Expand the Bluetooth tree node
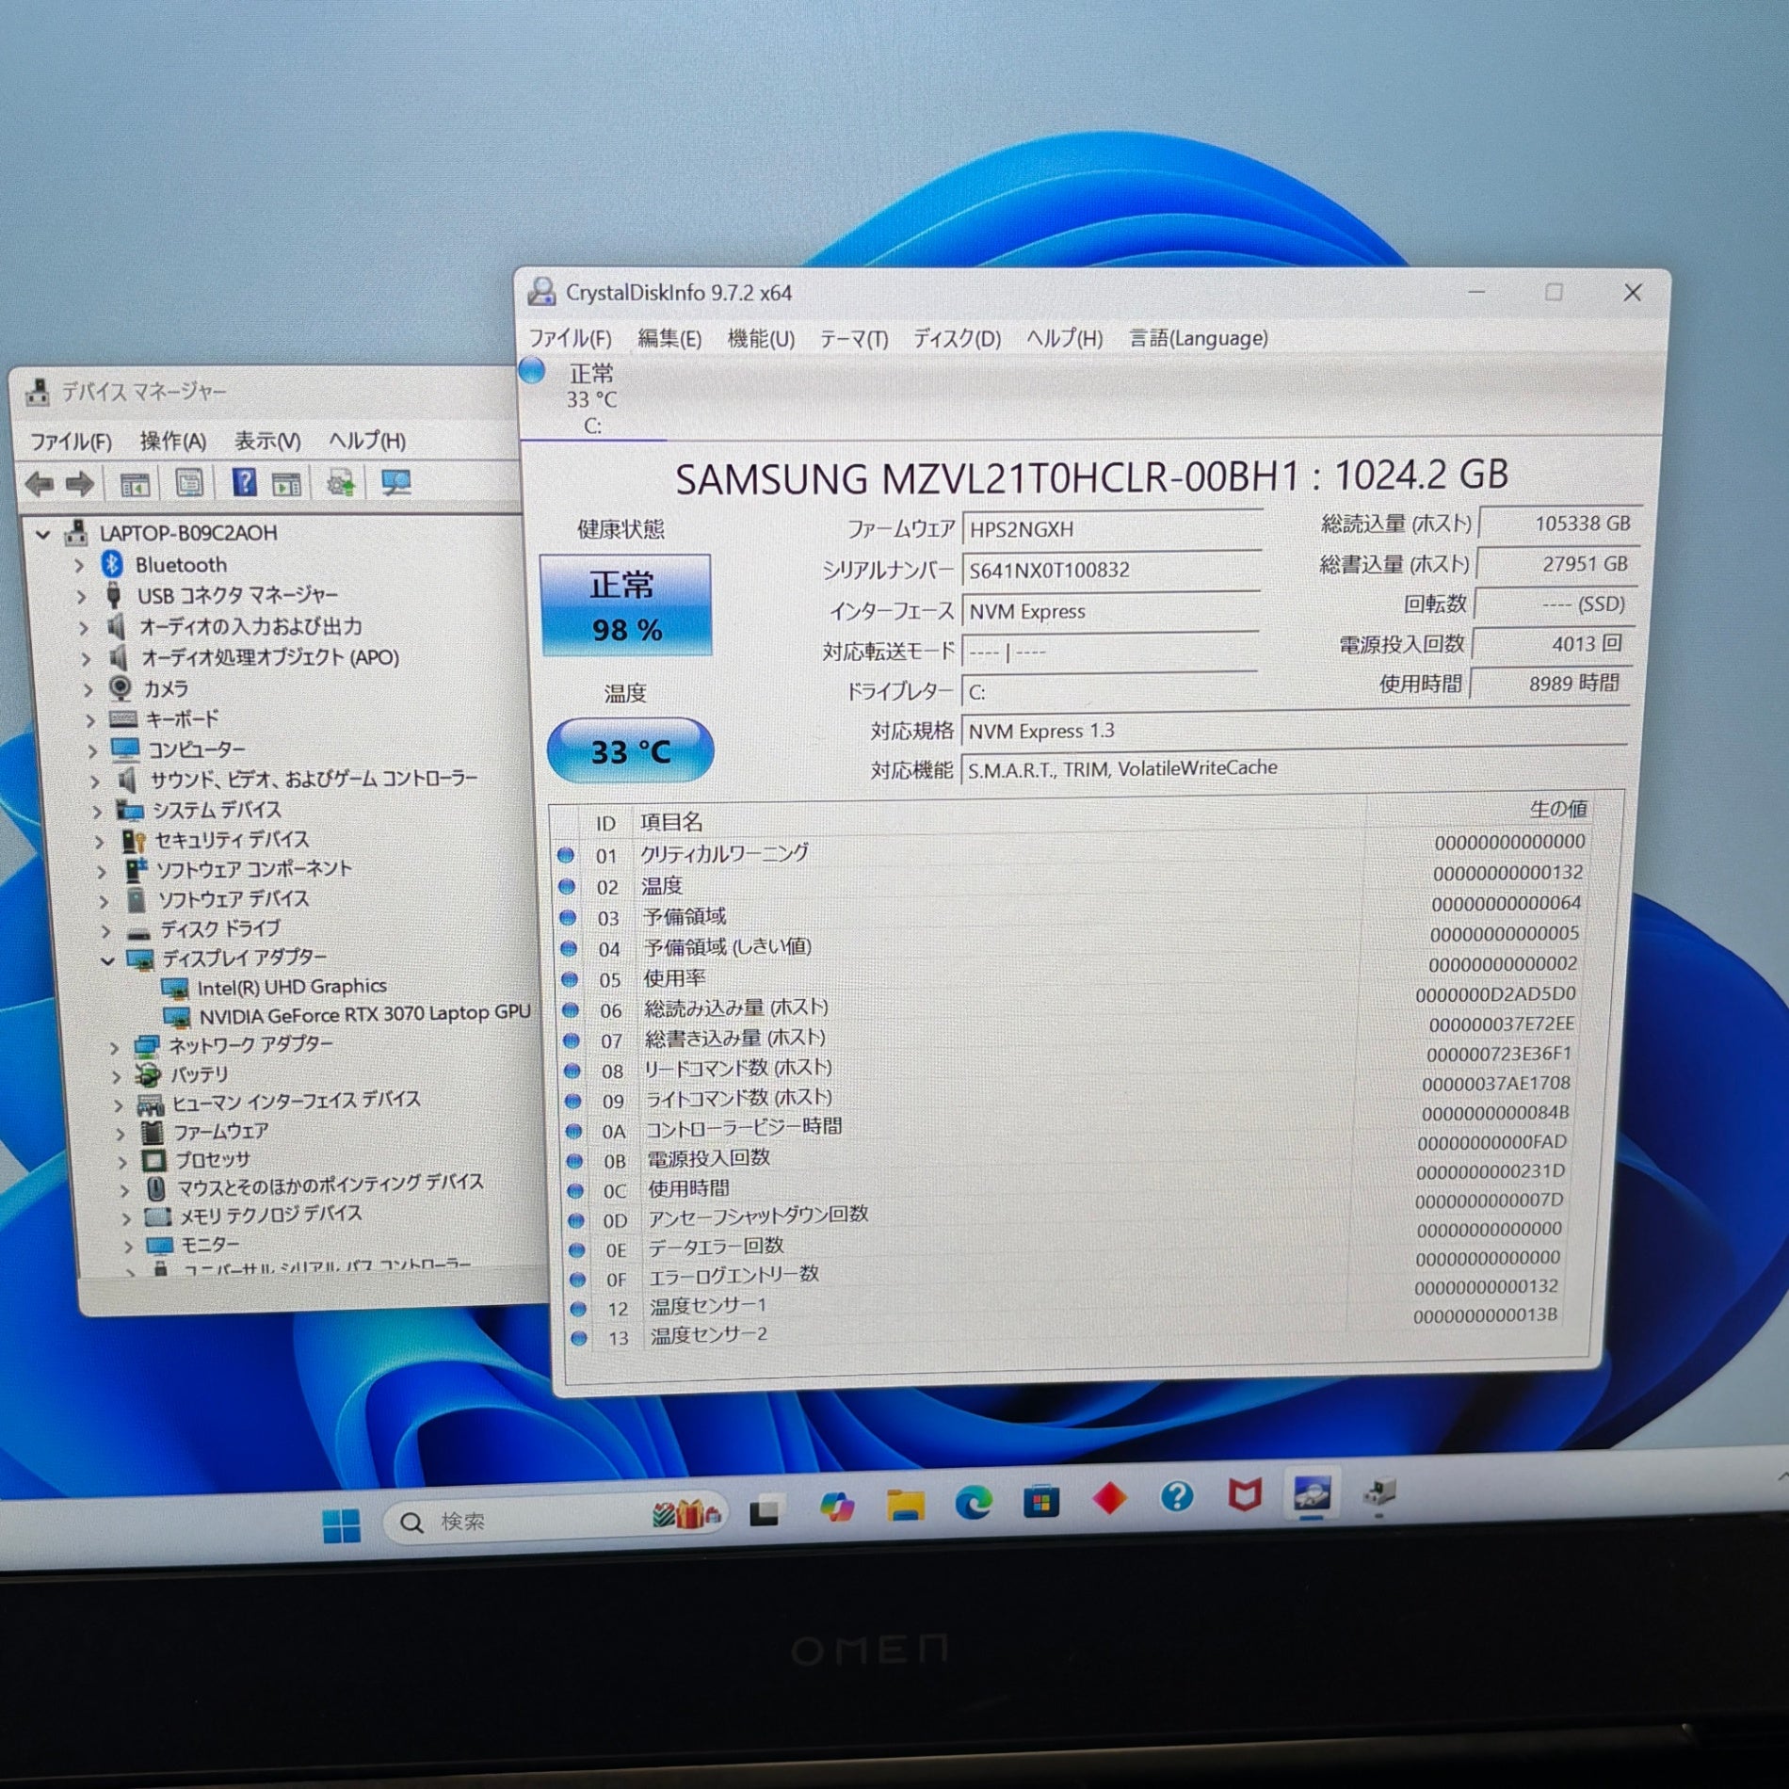Image resolution: width=1789 pixels, height=1789 pixels. (80, 565)
